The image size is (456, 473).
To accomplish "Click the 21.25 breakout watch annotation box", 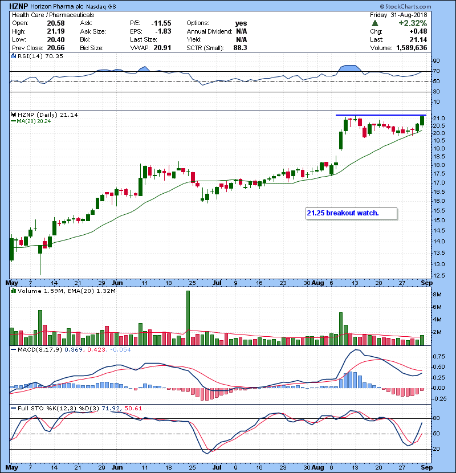I will tap(351, 213).
